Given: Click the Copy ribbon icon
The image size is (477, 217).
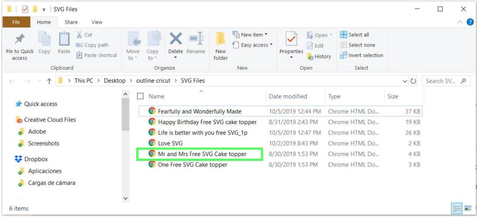Looking at the screenshot, I should tap(44, 39).
